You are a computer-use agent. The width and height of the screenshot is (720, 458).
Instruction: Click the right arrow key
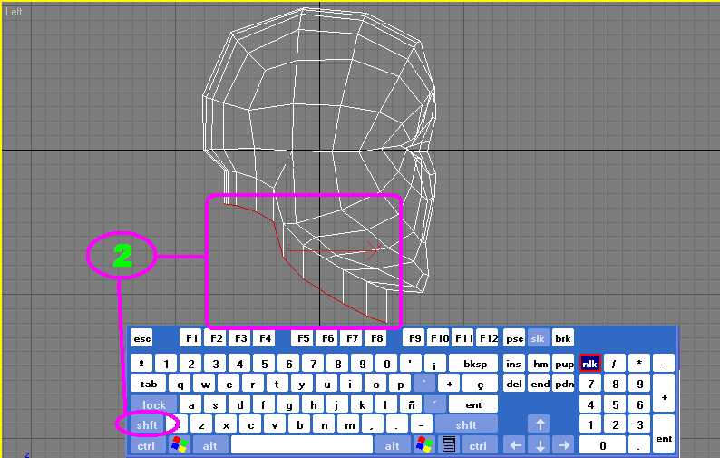click(x=564, y=445)
